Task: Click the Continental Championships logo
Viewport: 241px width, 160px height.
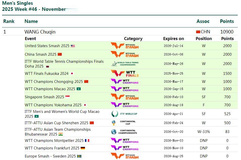Action: pos(124,132)
